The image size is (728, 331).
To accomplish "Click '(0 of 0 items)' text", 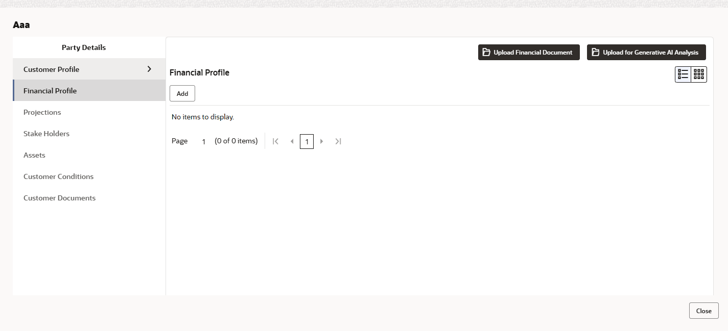I will [x=236, y=141].
